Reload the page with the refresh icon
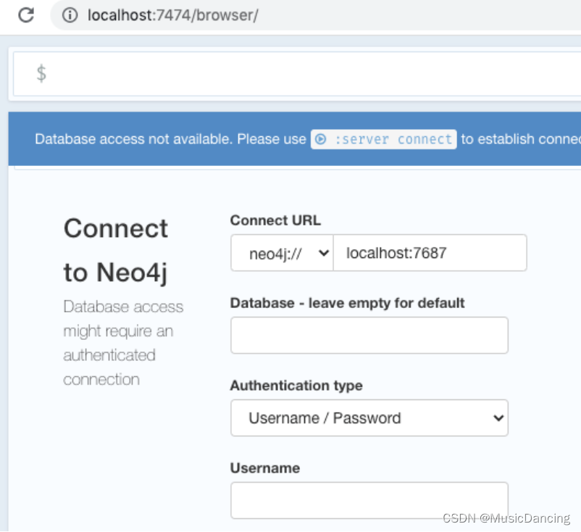Viewport: 581px width, 532px height. 26,15
